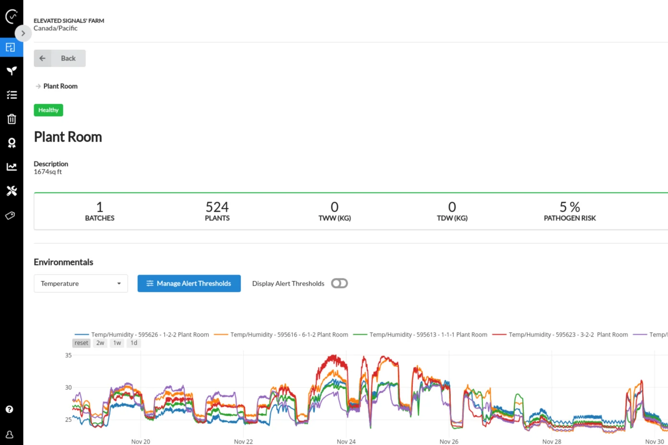668x445 pixels.
Task: Reset the chart zoom range
Action: click(81, 343)
